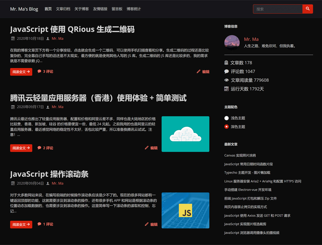The image size is (322, 245).
Task: Click the 运行天数 1792天 text
Action: point(247,89)
